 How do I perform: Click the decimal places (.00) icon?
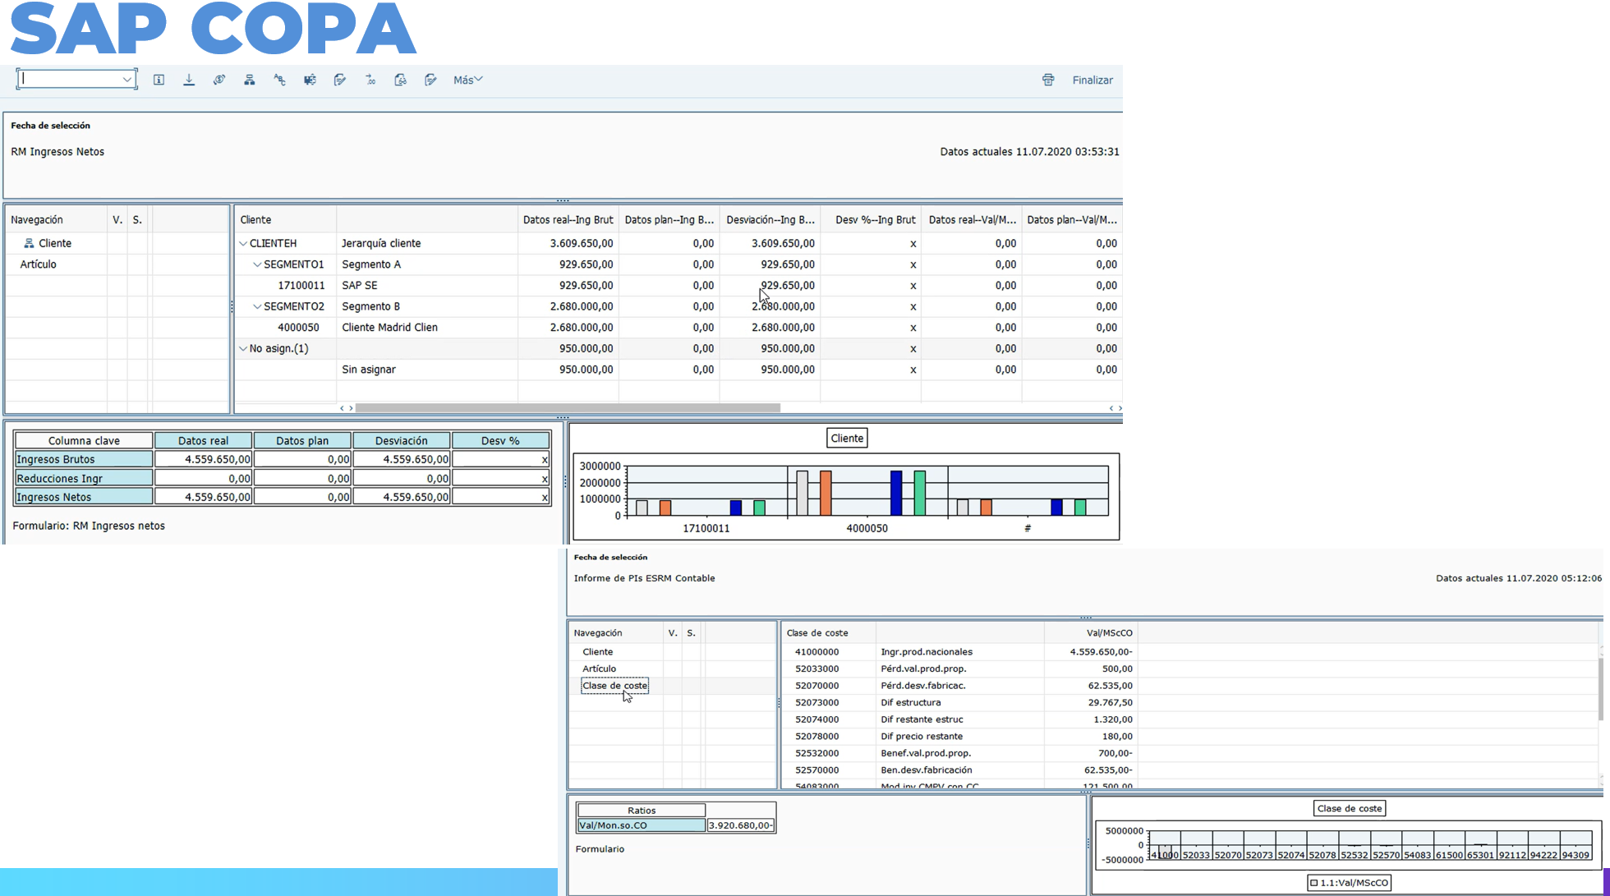click(370, 80)
